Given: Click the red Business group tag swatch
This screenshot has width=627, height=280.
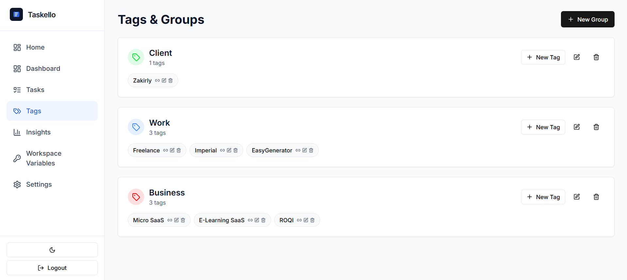Looking at the screenshot, I should pos(136,197).
